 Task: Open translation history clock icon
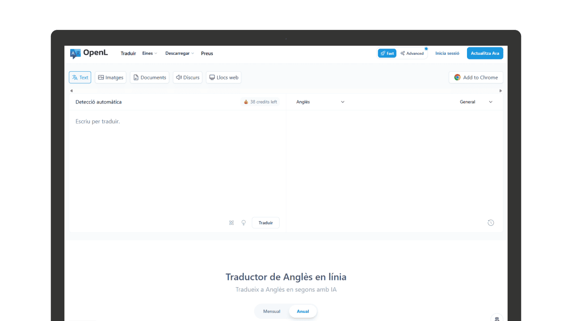point(491,223)
